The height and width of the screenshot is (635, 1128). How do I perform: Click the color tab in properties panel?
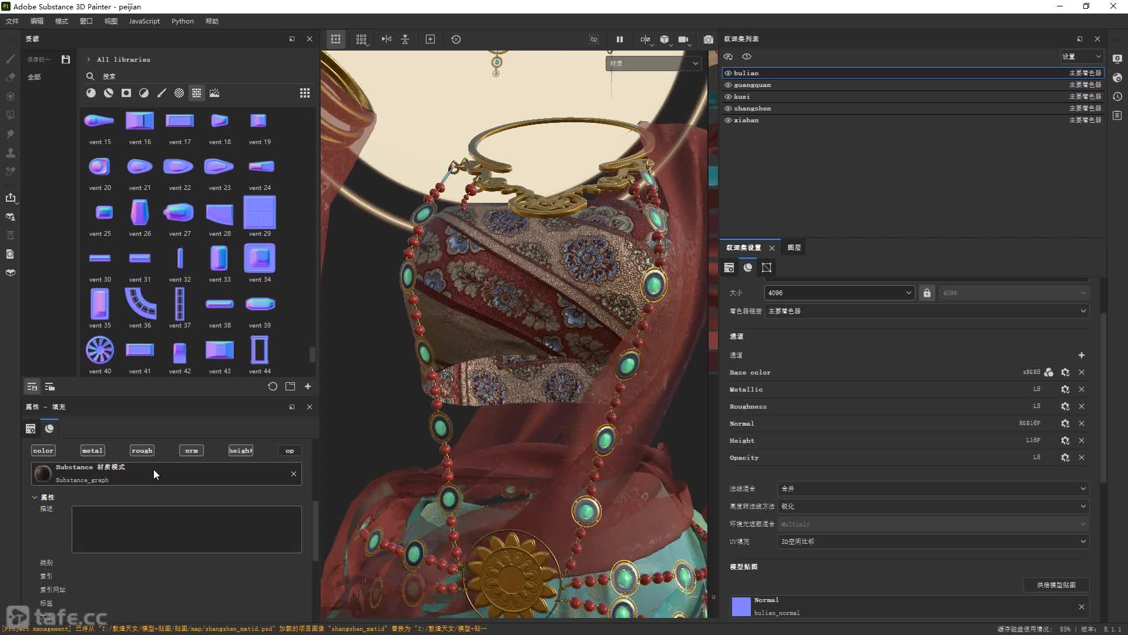pyautogui.click(x=43, y=450)
